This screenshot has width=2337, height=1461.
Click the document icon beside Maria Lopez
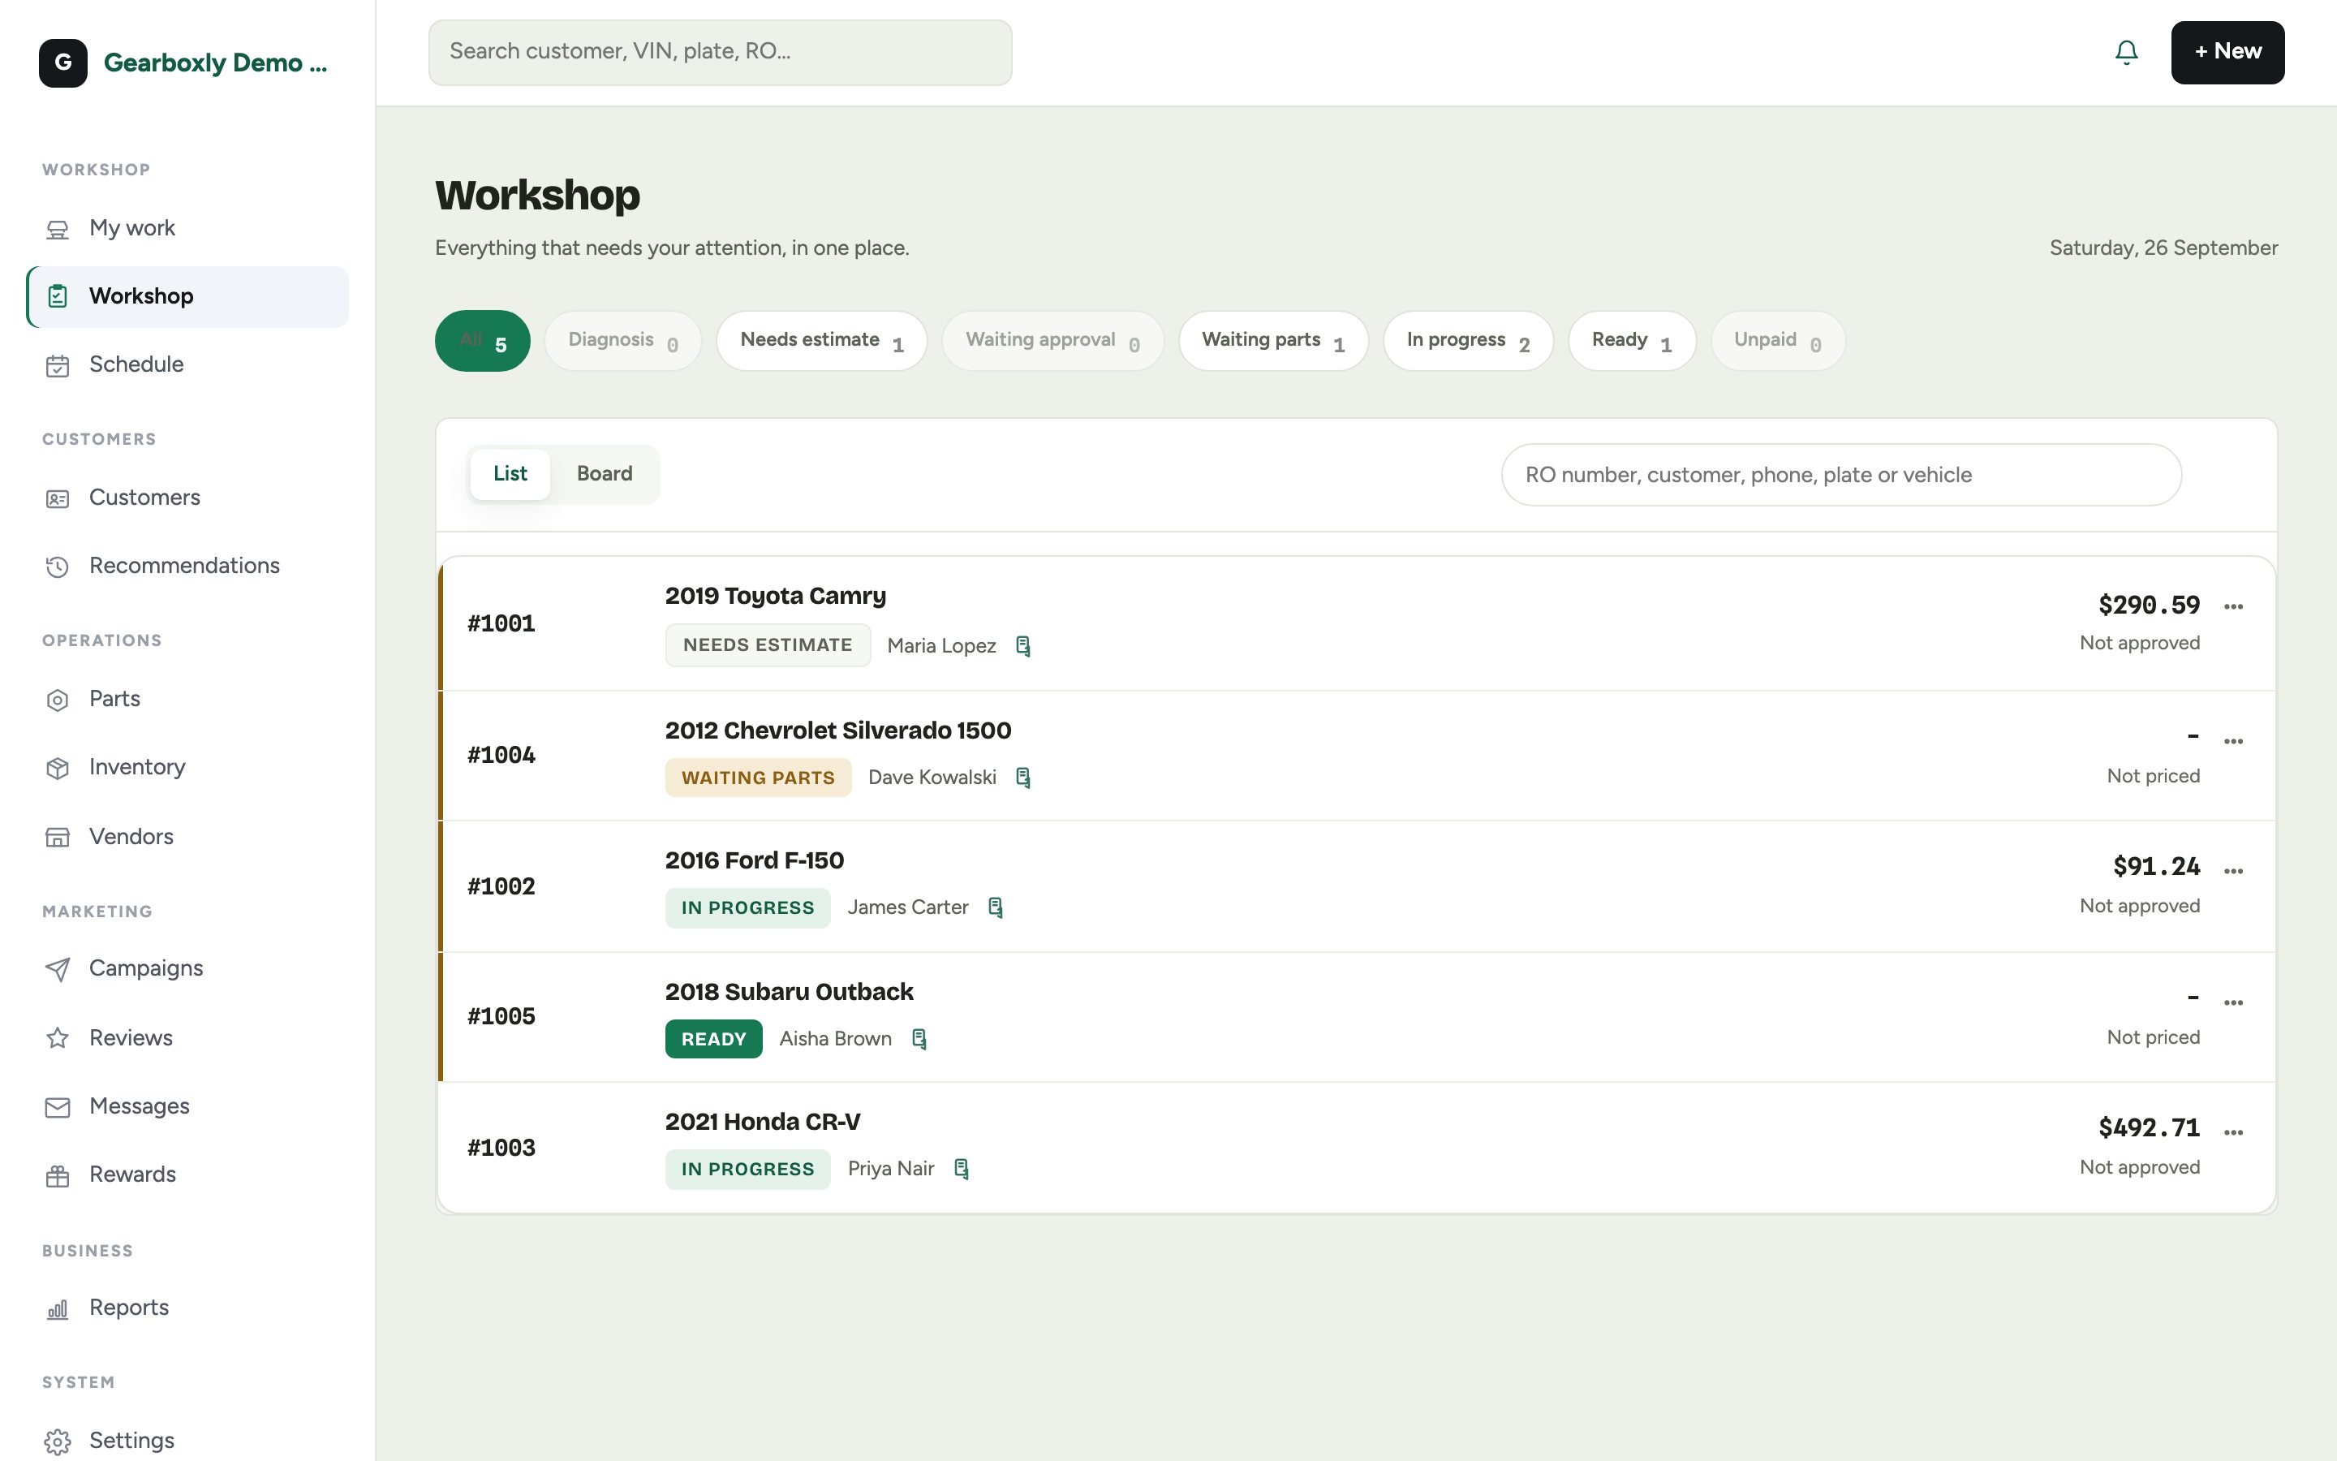[1022, 645]
